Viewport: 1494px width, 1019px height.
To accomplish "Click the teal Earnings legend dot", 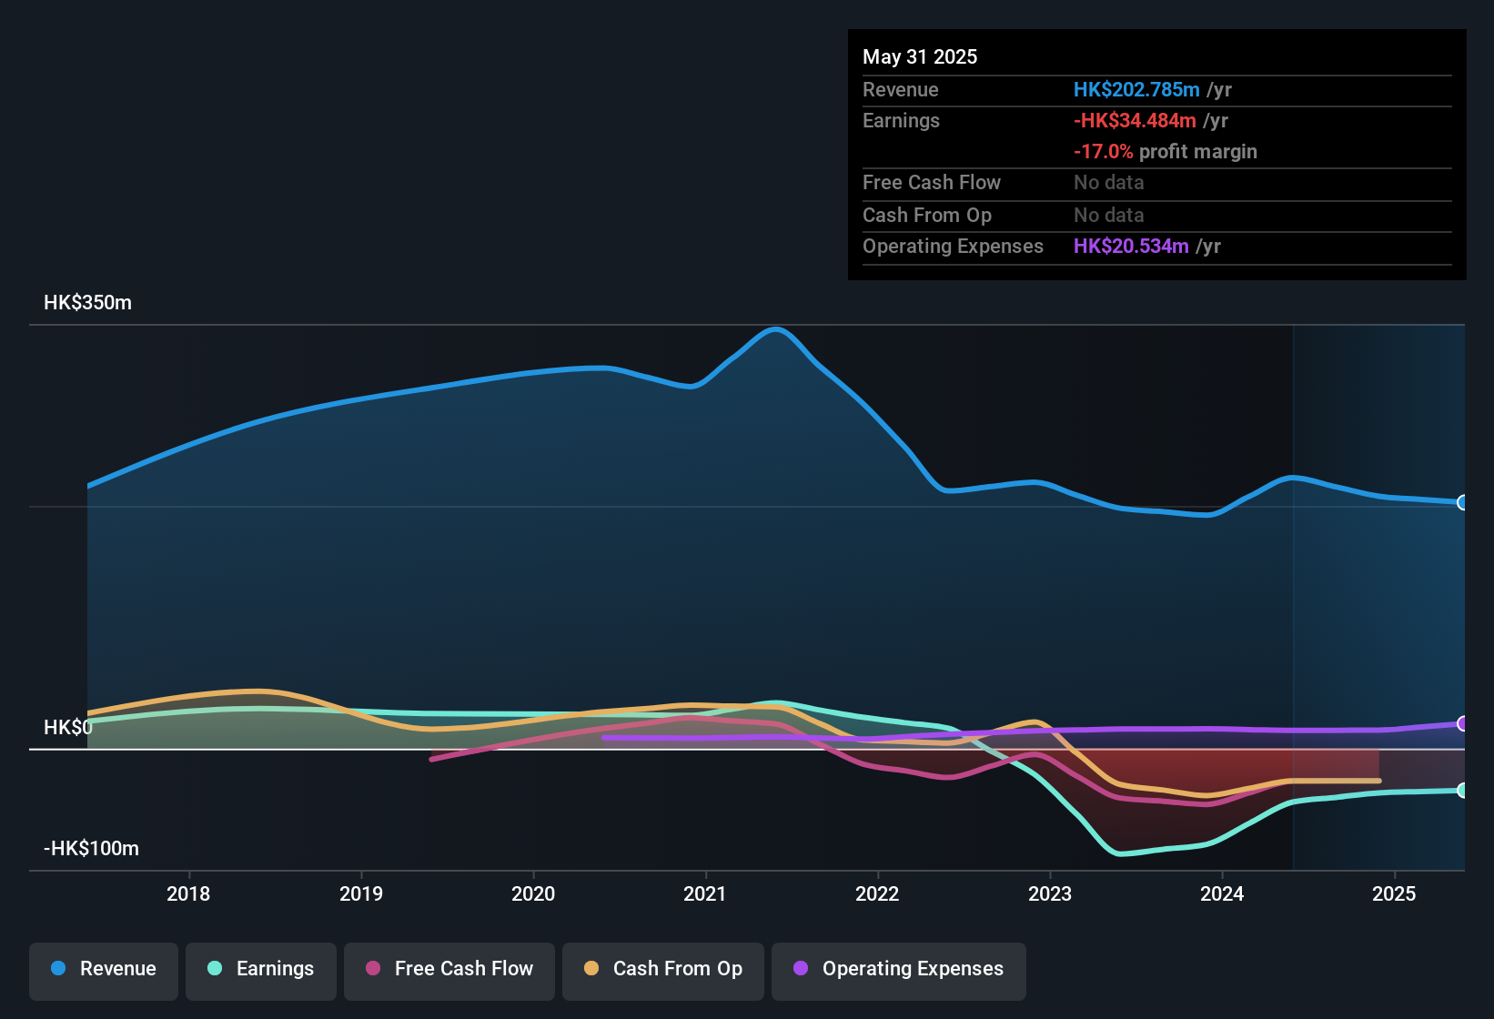I will click(214, 969).
